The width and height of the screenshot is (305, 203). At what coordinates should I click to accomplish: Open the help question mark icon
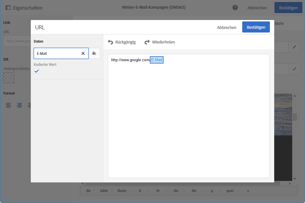tap(236, 8)
